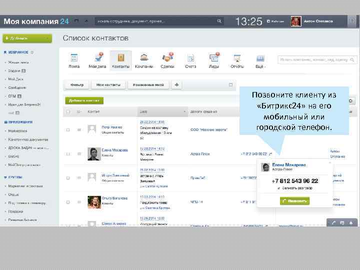Open the Антон Степанов user menu
Viewport: 360px width, 270px height.
pyautogui.click(x=318, y=21)
